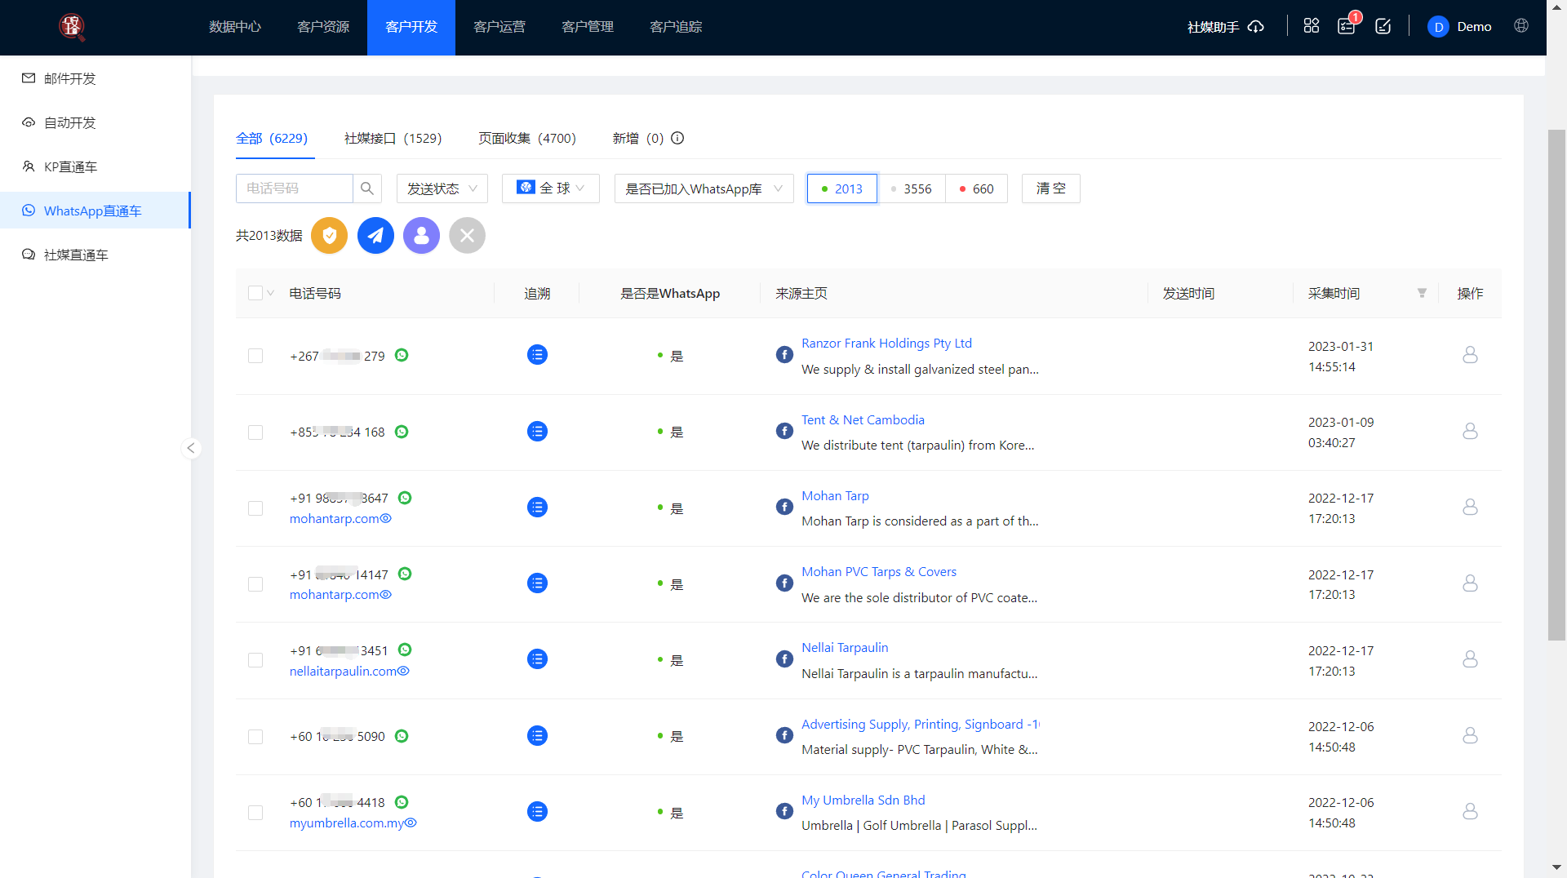This screenshot has height=878, width=1567.
Task: Click the blue paper-plane send button
Action: 375,236
